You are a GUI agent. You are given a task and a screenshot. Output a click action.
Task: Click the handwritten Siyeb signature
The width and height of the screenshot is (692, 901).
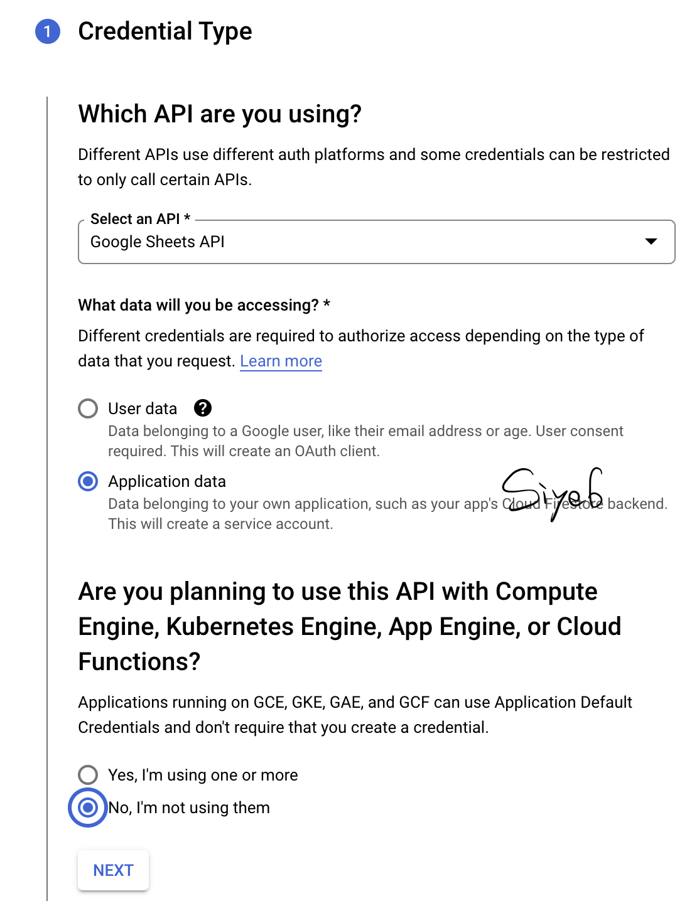click(x=553, y=493)
